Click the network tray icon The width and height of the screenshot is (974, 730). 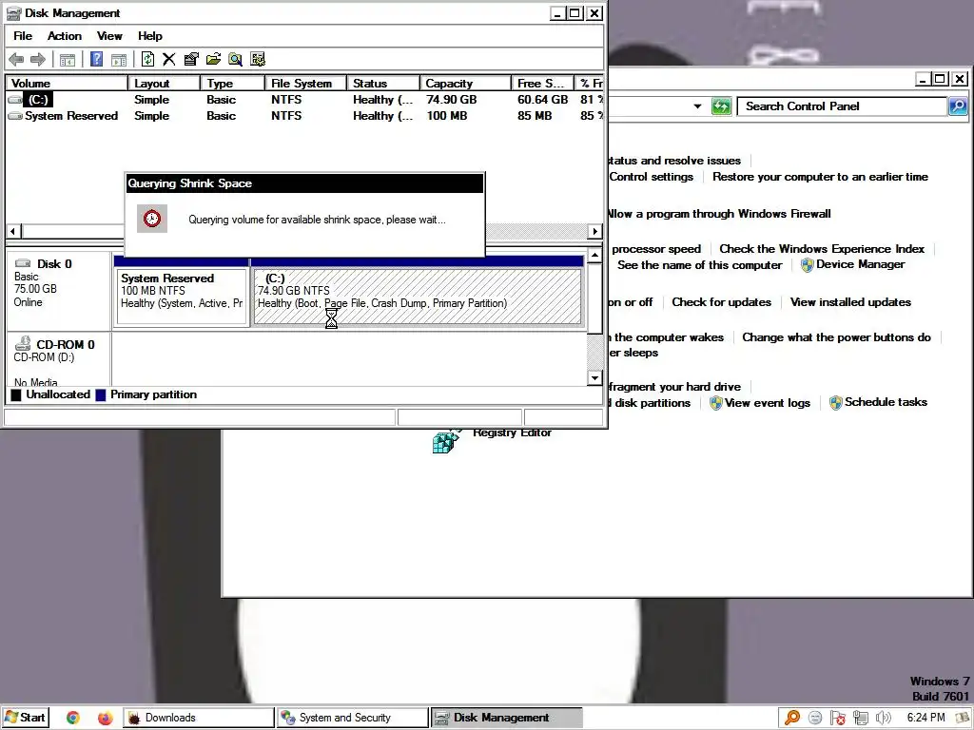point(860,719)
